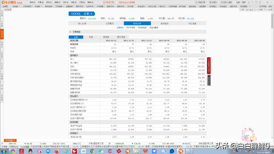
Task: Click the GOOGL 谷歌-A stock title
Action: pyautogui.click(x=81, y=14)
